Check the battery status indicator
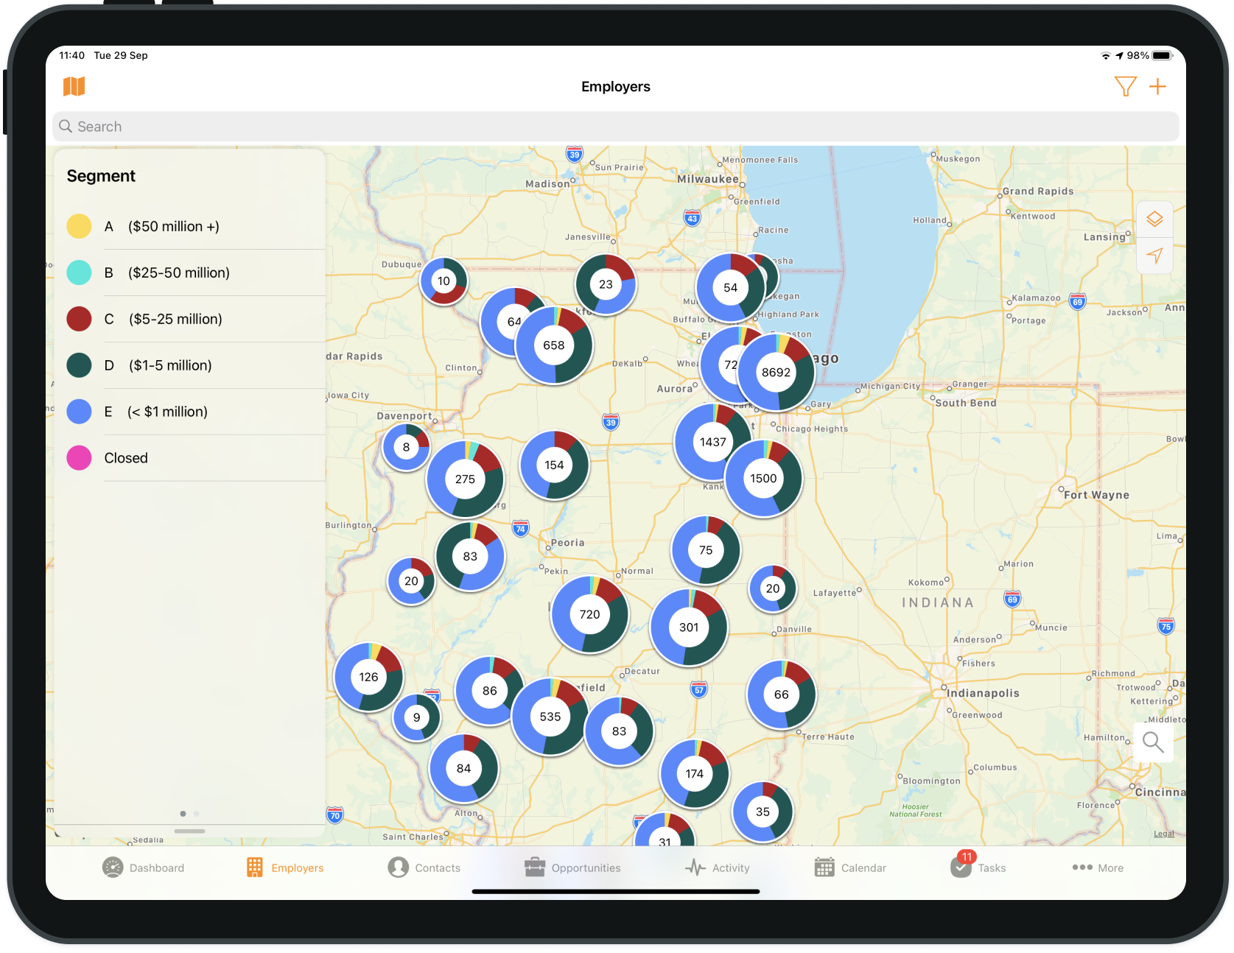The height and width of the screenshot is (953, 1234). (x=1163, y=55)
